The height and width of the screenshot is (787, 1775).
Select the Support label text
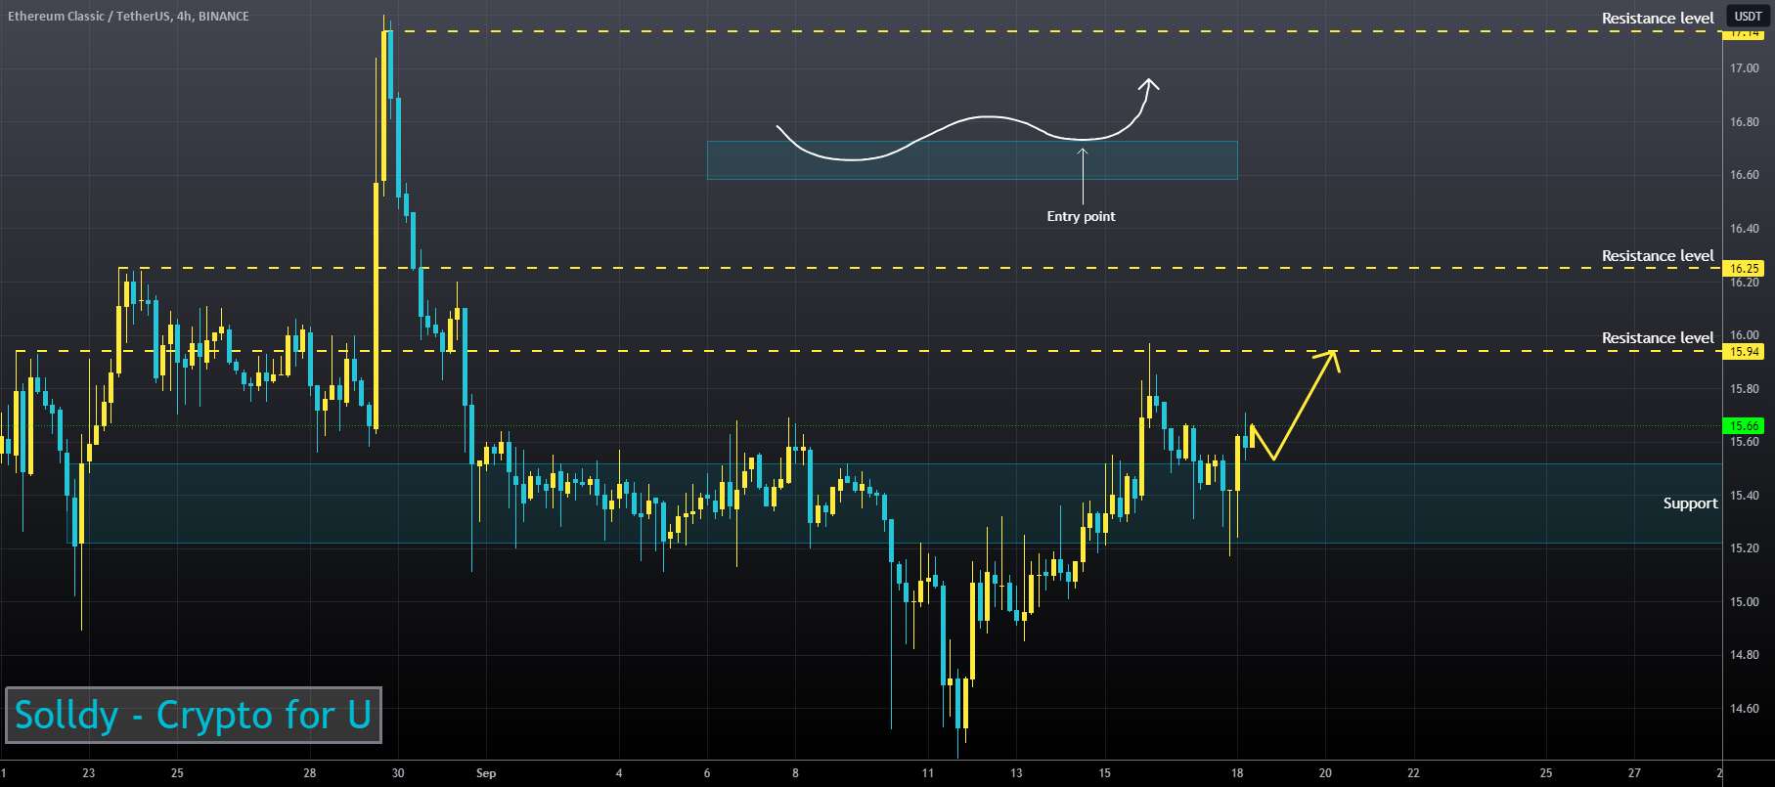[1690, 503]
